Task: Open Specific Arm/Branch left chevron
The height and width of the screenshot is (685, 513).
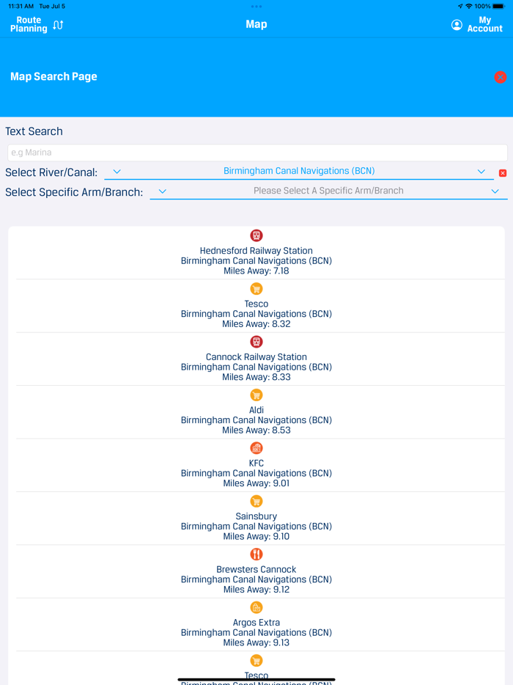Action: pyautogui.click(x=163, y=191)
